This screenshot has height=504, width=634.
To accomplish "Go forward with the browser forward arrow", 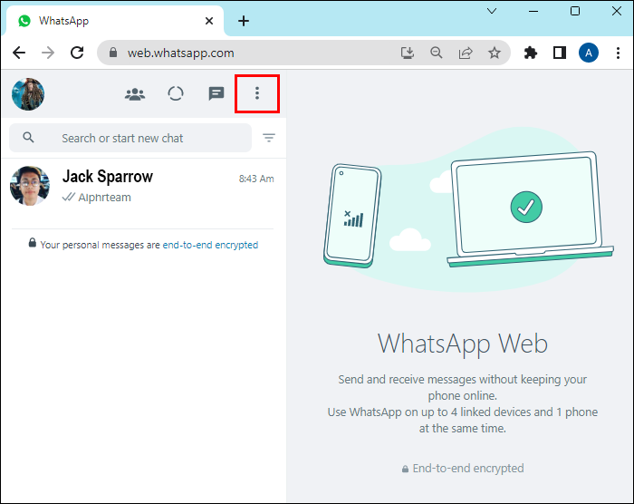I will tap(48, 53).
